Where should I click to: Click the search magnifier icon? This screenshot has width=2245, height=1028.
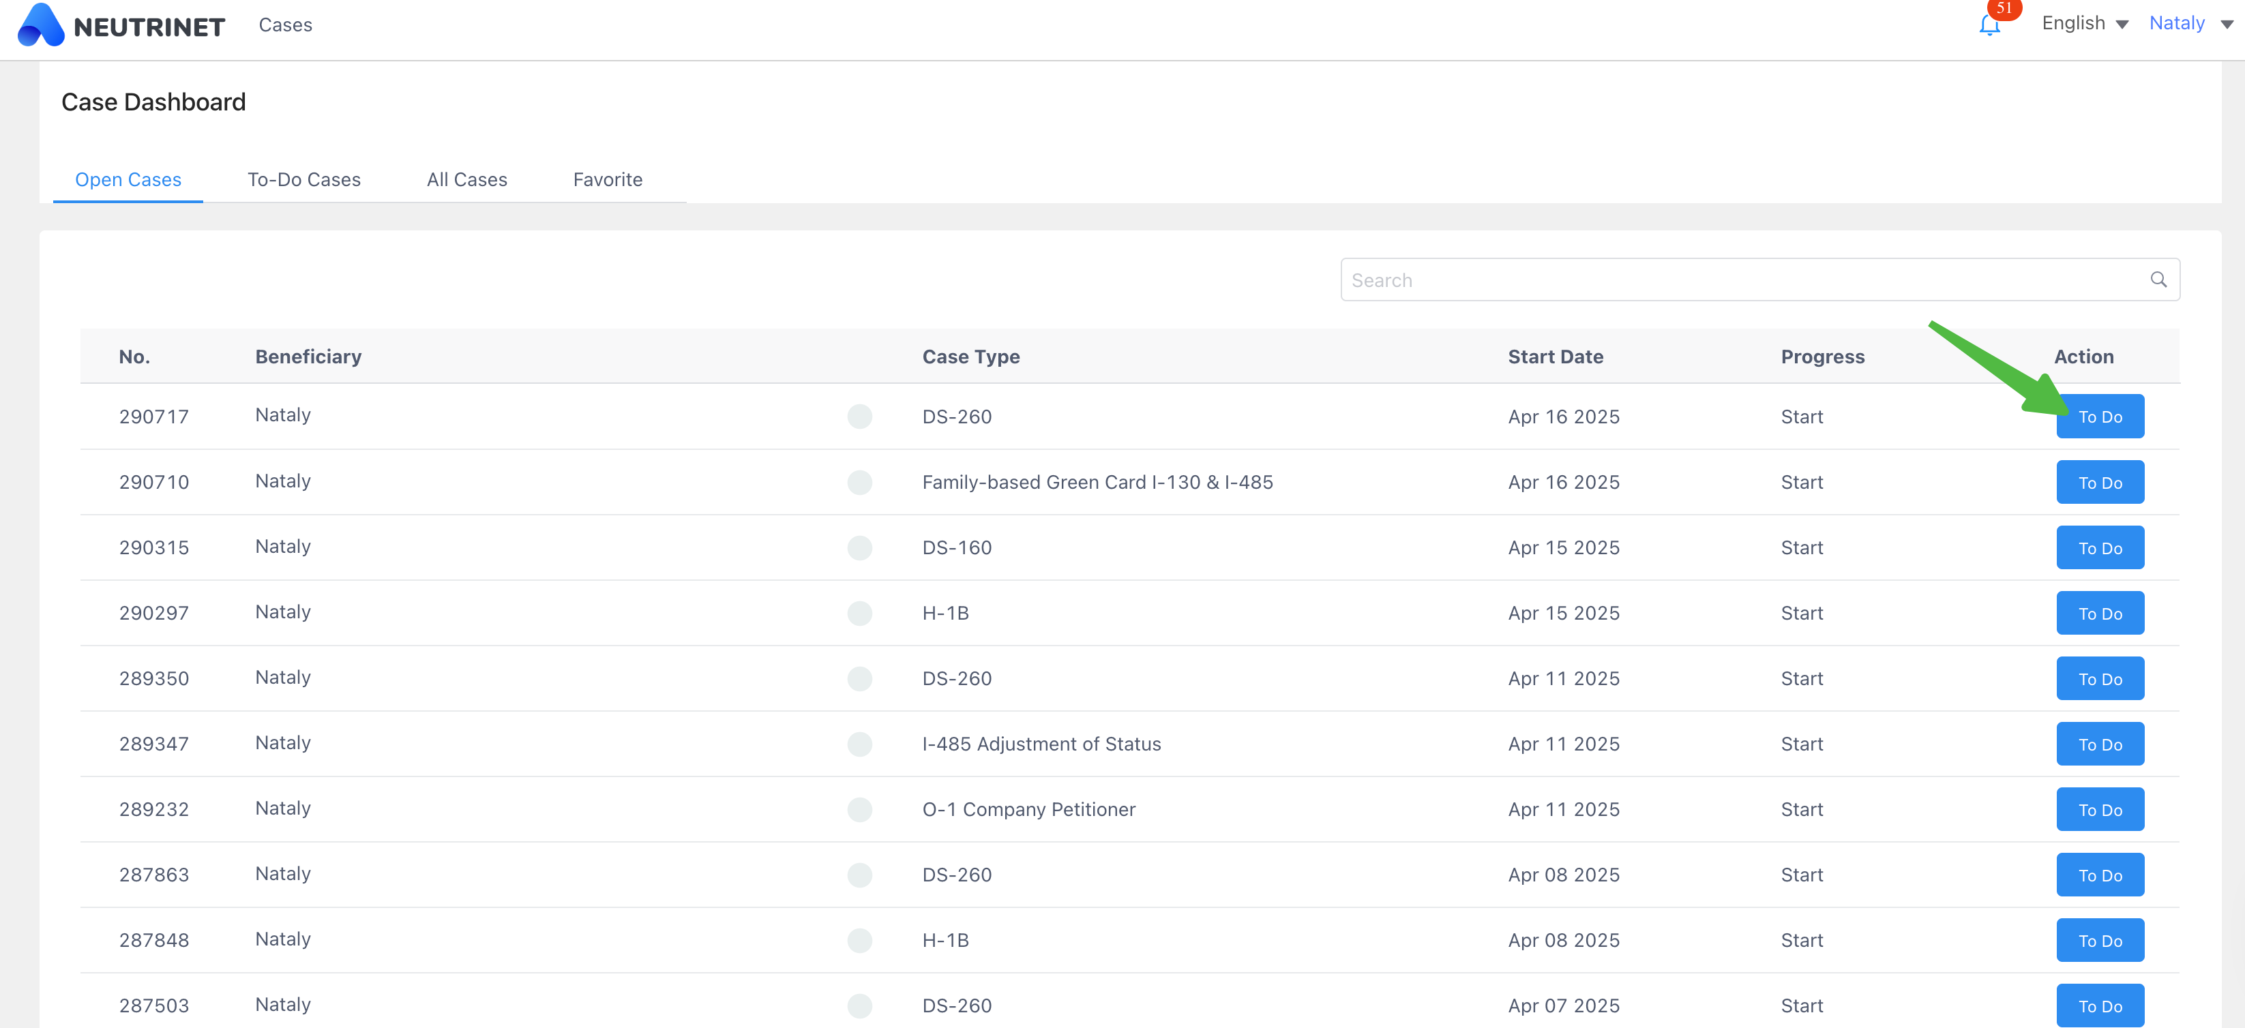tap(2158, 279)
